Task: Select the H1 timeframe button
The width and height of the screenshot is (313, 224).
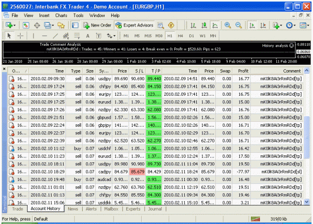Action: [x=170, y=36]
